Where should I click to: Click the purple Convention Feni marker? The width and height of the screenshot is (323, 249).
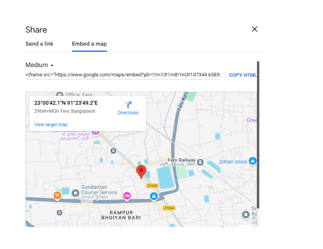tap(95, 132)
